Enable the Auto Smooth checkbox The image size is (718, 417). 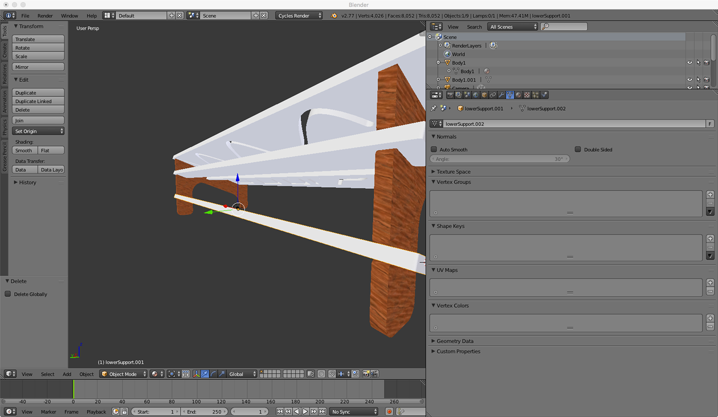pos(434,149)
